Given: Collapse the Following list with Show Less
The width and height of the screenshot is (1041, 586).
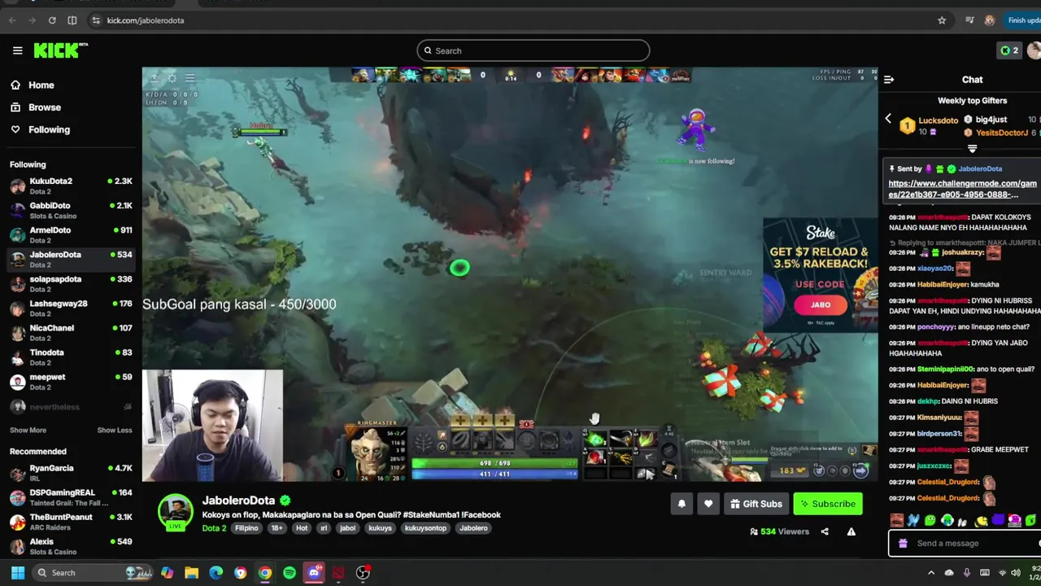Looking at the screenshot, I should pyautogui.click(x=115, y=430).
